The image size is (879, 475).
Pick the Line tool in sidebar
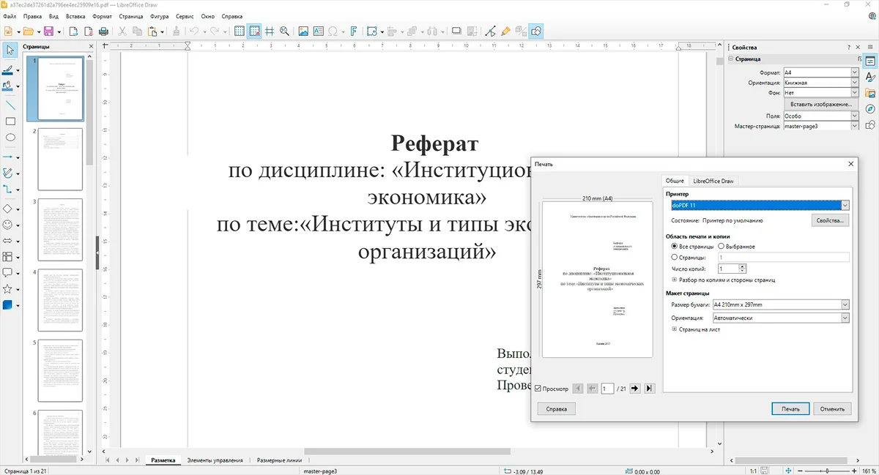pyautogui.click(x=10, y=105)
